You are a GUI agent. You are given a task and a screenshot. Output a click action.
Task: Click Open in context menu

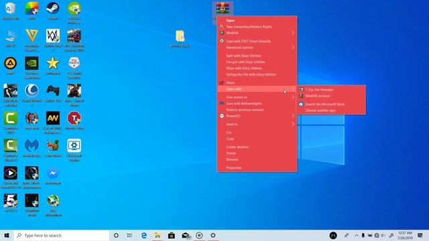point(257,20)
